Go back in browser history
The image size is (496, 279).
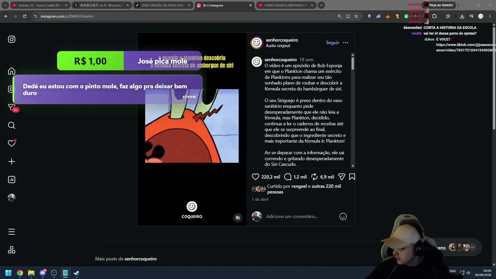(x=6, y=16)
